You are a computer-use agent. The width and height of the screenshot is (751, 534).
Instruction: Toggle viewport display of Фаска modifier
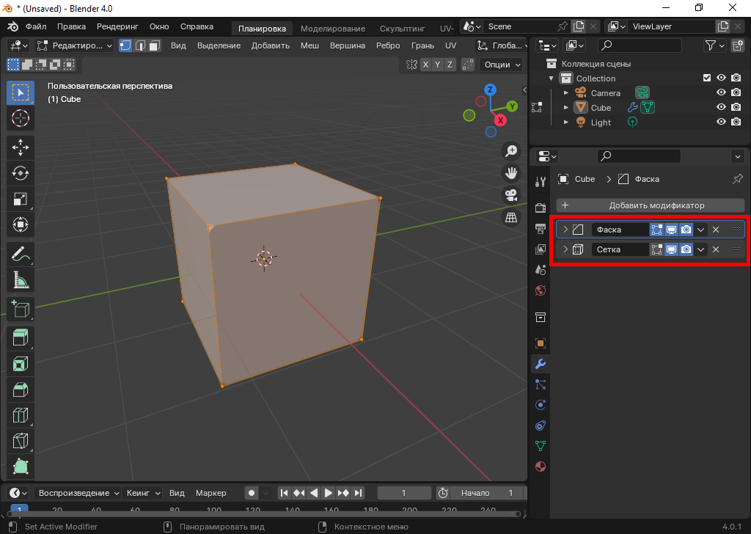coord(671,230)
